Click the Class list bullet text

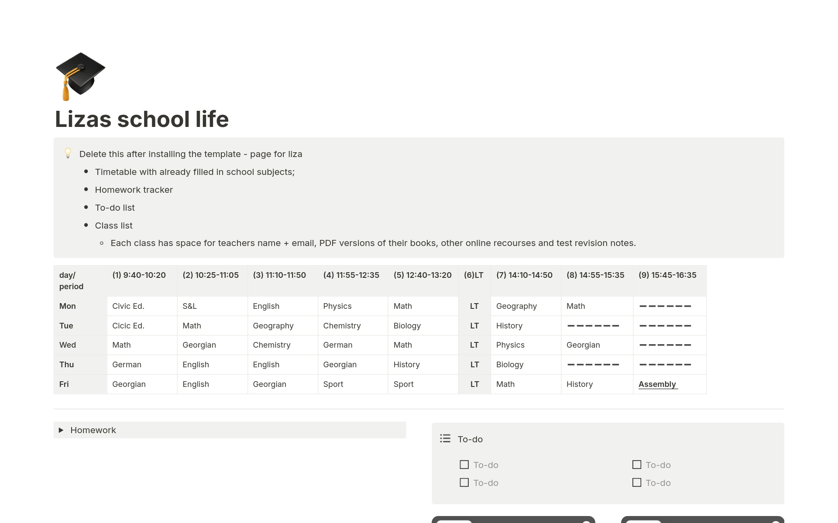(113, 226)
